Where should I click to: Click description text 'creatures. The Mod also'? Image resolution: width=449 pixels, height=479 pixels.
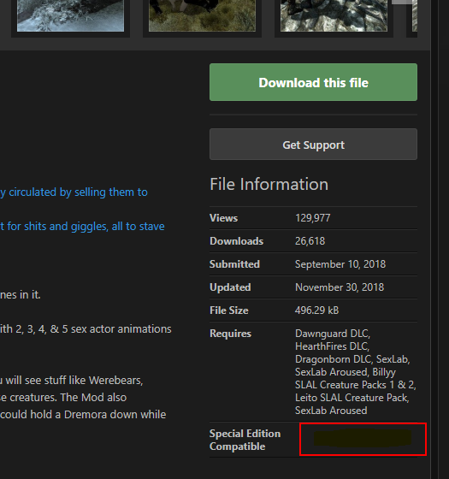coord(68,398)
